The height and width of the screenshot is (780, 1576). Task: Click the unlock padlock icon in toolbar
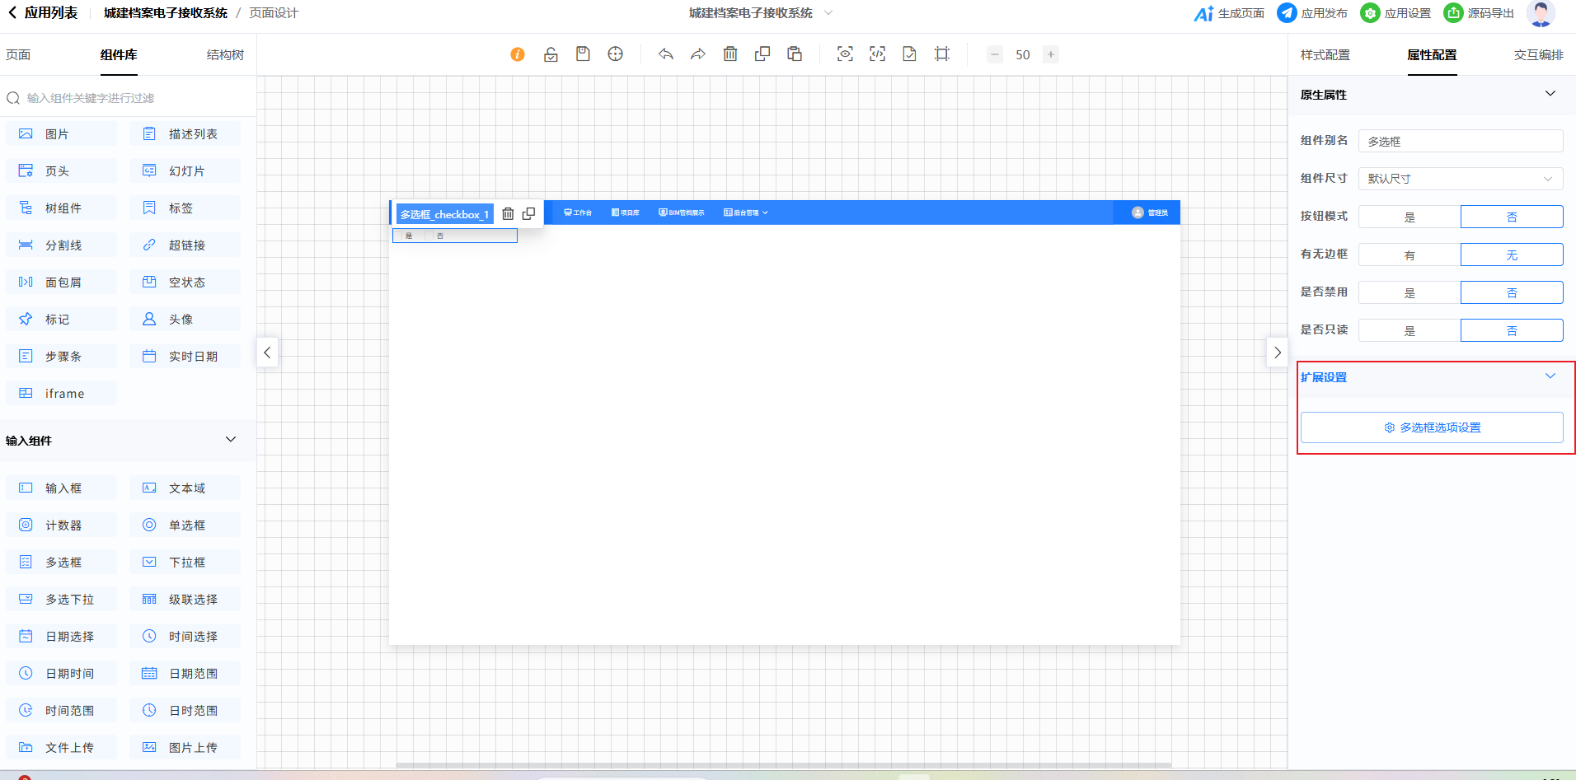point(551,54)
